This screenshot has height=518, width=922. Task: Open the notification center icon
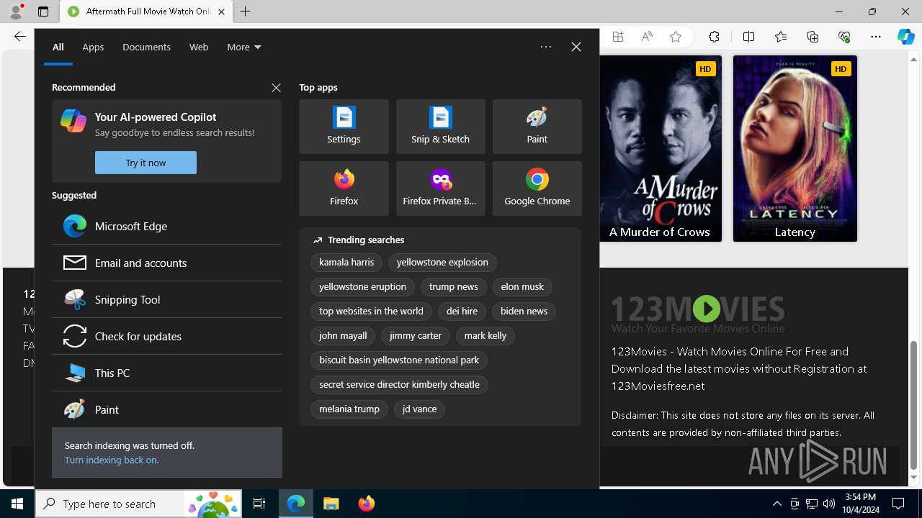click(898, 504)
